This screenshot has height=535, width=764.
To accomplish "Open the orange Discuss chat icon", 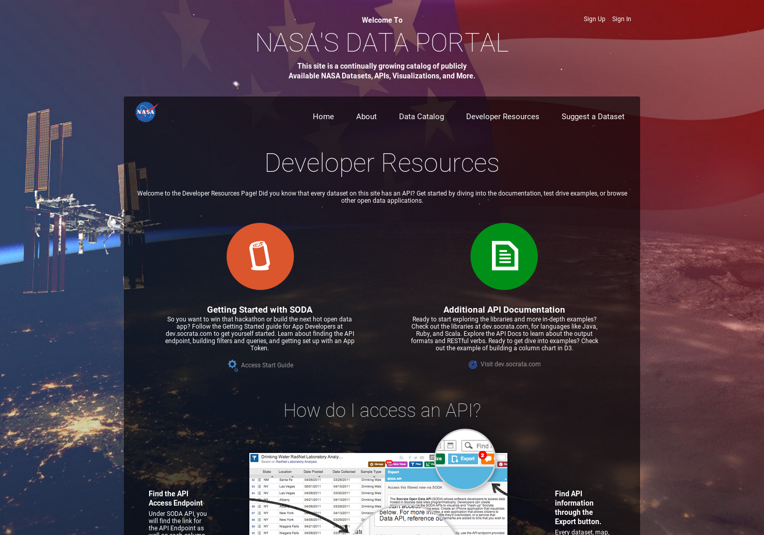I will [487, 460].
